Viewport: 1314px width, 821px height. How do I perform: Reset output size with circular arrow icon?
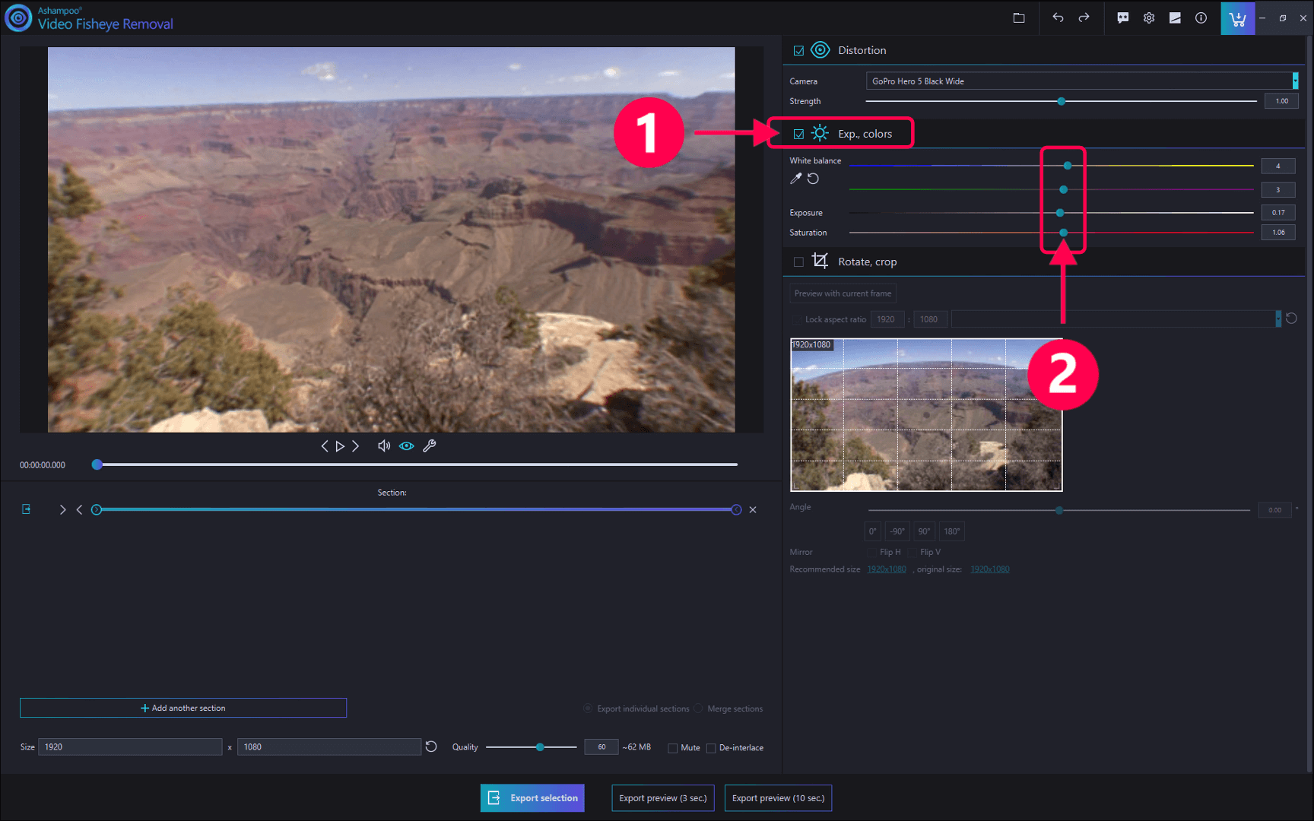click(x=431, y=747)
